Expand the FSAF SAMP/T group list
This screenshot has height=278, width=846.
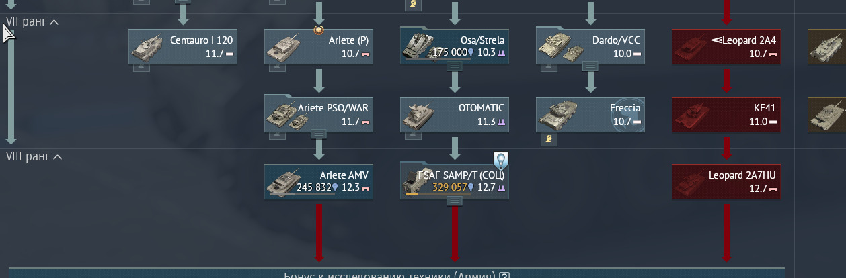(x=455, y=201)
